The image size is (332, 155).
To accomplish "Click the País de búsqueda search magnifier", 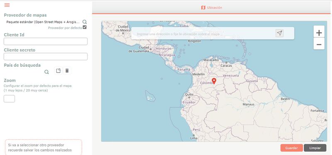I will [46, 72].
